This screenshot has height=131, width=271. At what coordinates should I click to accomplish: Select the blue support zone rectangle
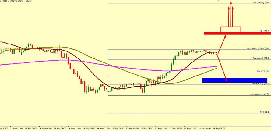(234, 80)
